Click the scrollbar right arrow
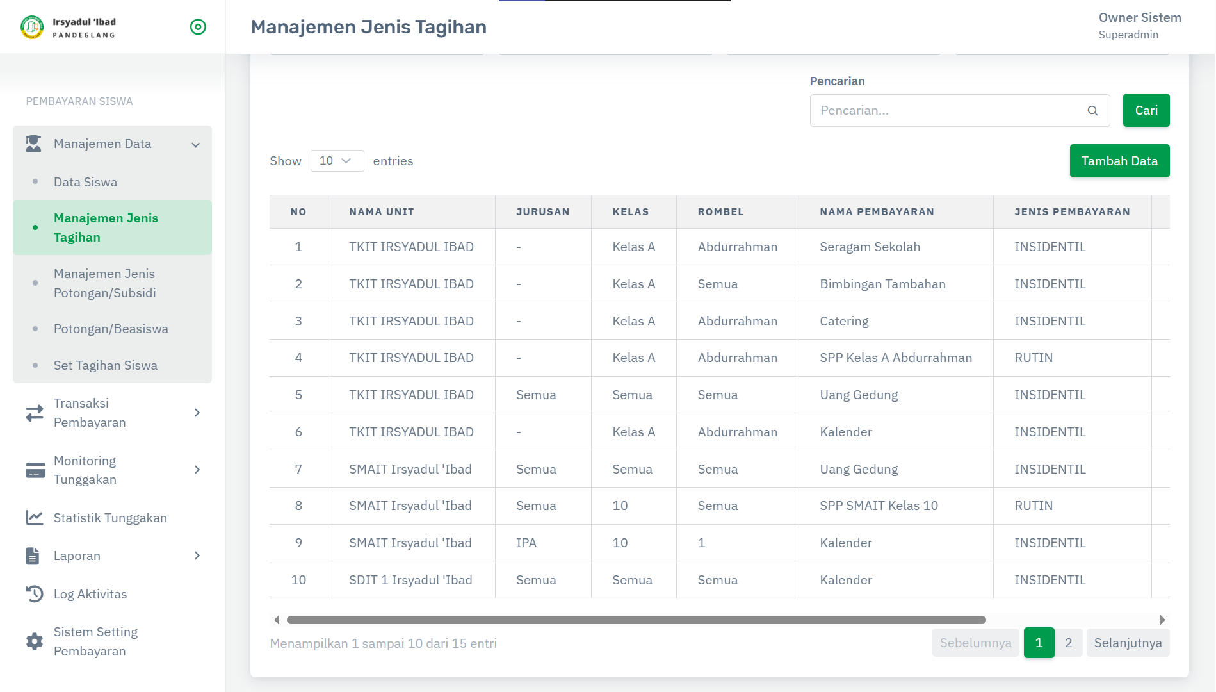Screen dimensions: 1216x692 tap(1162, 620)
